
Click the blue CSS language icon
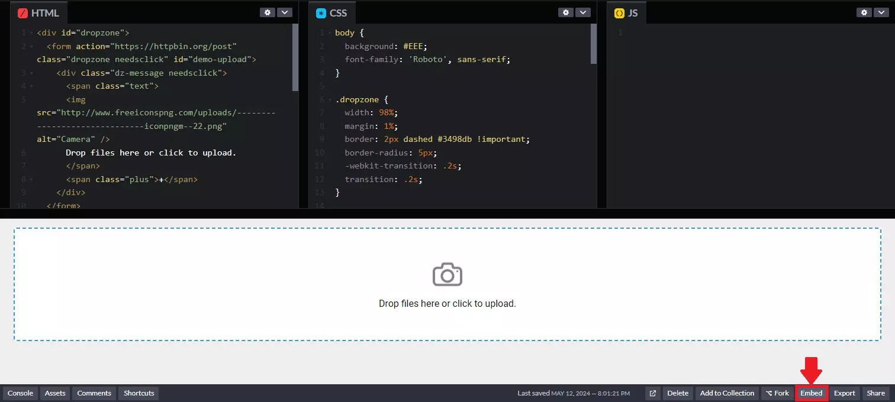pos(320,12)
